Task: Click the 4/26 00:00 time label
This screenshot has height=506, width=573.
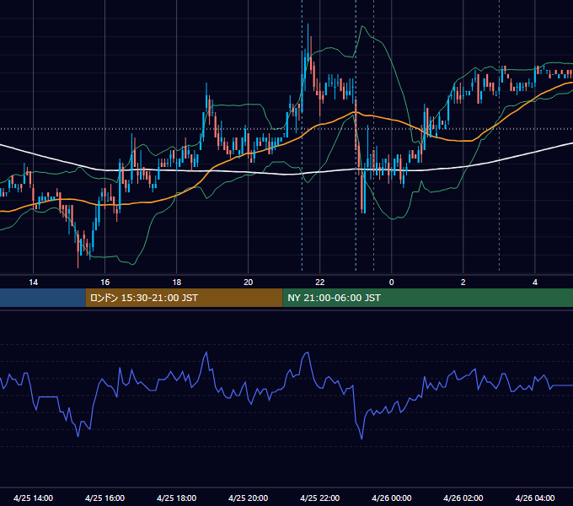Action: point(391,498)
